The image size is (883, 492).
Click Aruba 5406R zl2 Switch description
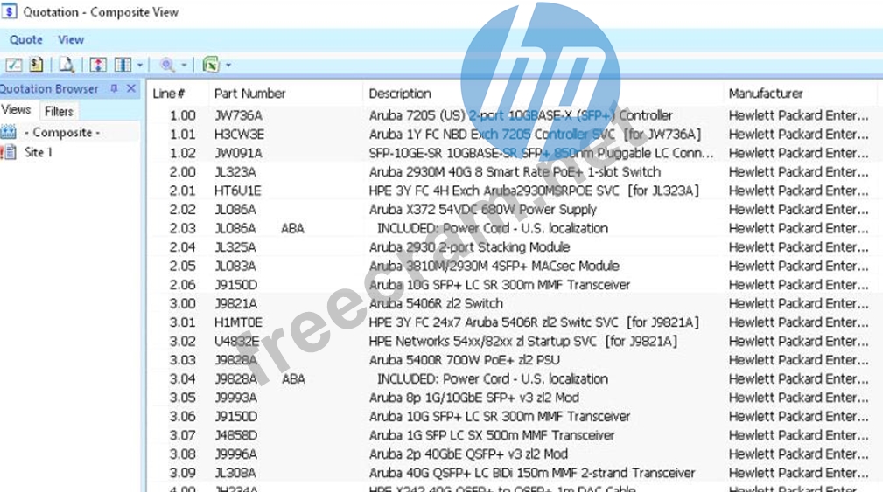(436, 303)
